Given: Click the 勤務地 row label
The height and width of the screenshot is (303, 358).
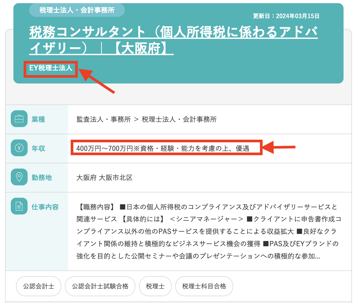Looking at the screenshot, I should point(42,178).
